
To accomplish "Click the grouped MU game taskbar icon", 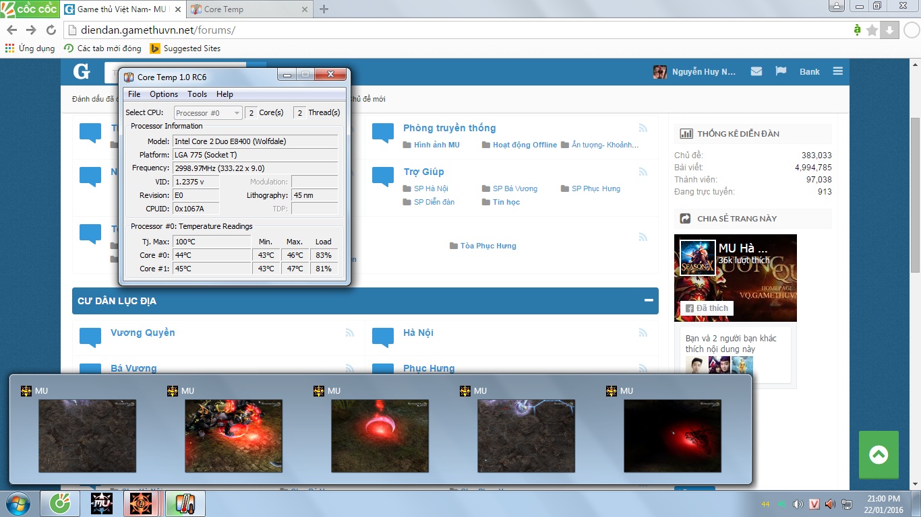I will point(144,504).
